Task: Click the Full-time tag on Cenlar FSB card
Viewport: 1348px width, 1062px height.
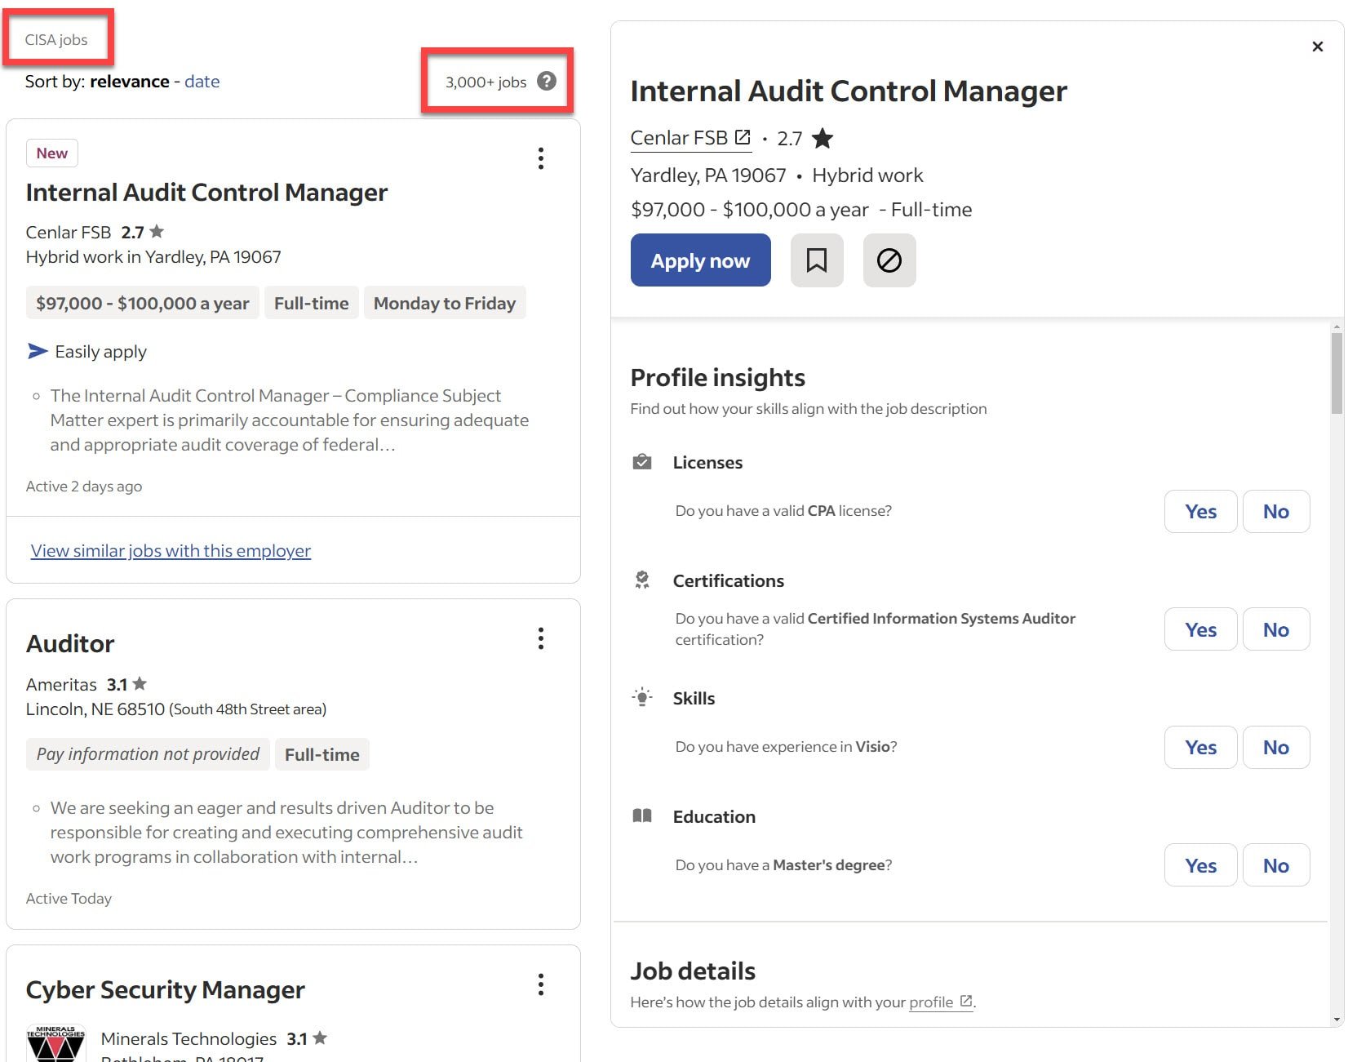Action: 311,303
